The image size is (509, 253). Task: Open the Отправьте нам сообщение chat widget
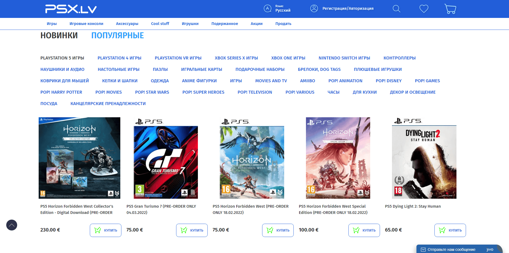(x=459, y=249)
